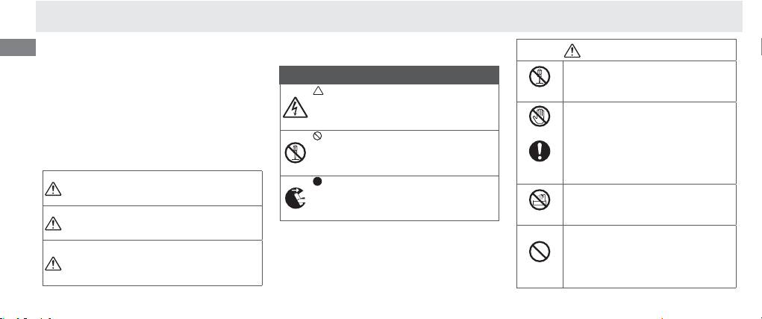Click the small prohibition symbol above the disassemble icon
The width and height of the screenshot is (762, 319).
pos(317,135)
